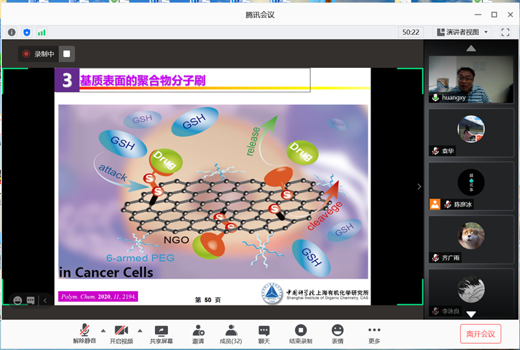520x350 pixels.
Task: Open the Chat (聊天) panel
Action: (264, 334)
